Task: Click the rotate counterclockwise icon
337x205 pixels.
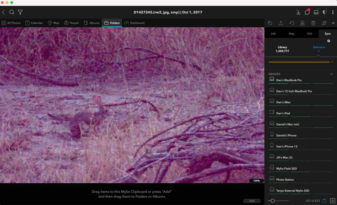Action: point(292,23)
